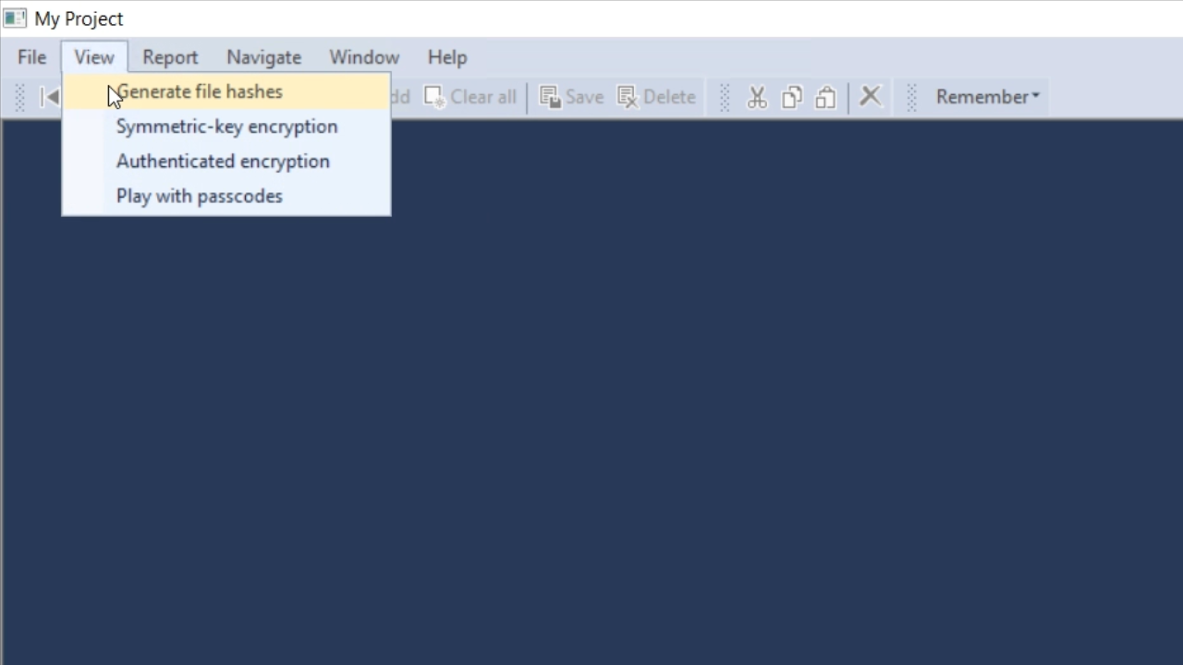The image size is (1183, 665).
Task: Click the My Project window icon
Action: coord(15,18)
